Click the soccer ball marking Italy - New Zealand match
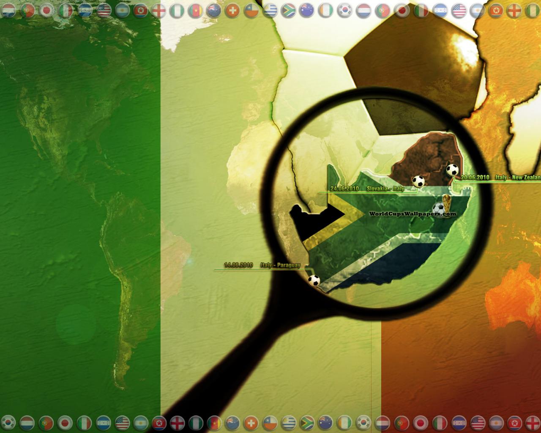Image resolution: width=541 pixels, height=433 pixels. click(x=452, y=170)
